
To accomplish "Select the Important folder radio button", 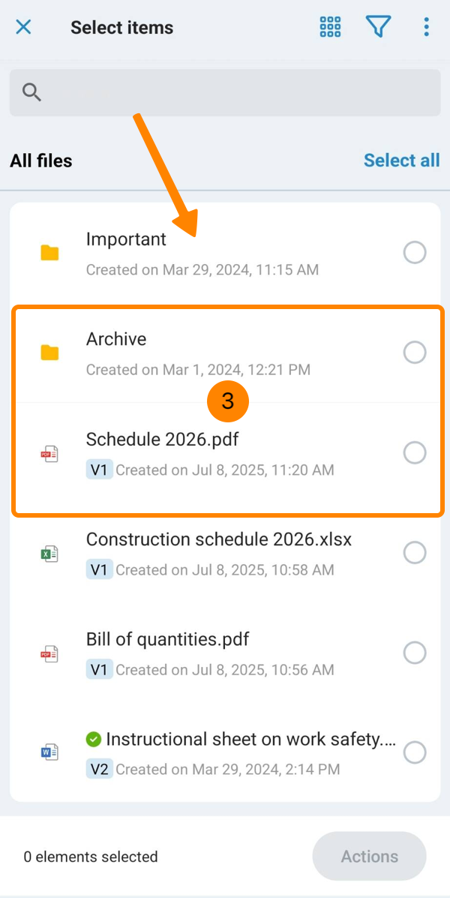I will point(415,253).
